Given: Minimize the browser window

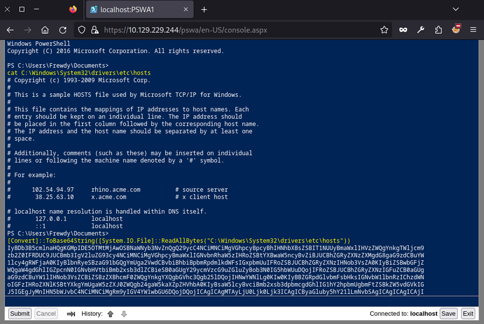Looking at the screenshot, I should (x=37, y=9).
